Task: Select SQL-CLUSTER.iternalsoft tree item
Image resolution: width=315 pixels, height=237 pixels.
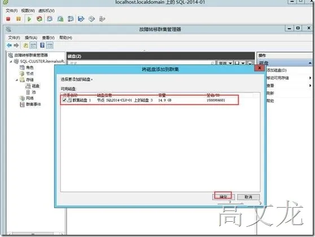Action: tap(42, 62)
